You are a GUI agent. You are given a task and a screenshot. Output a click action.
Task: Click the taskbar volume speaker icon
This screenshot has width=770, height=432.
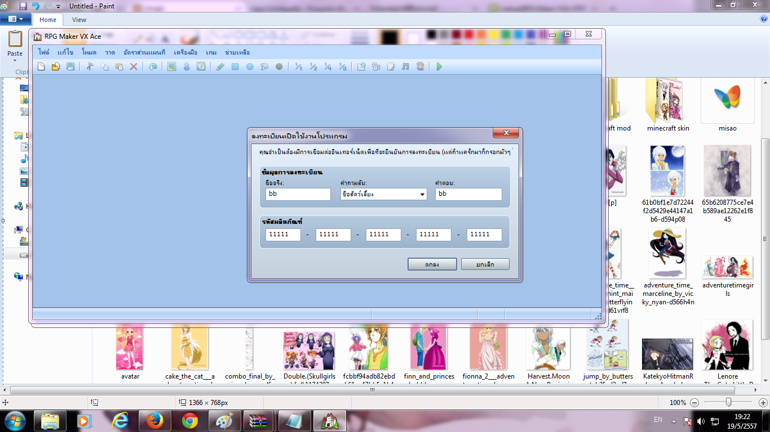tap(701, 421)
